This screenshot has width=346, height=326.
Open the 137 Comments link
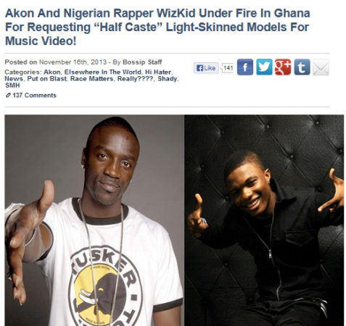pyautogui.click(x=34, y=96)
